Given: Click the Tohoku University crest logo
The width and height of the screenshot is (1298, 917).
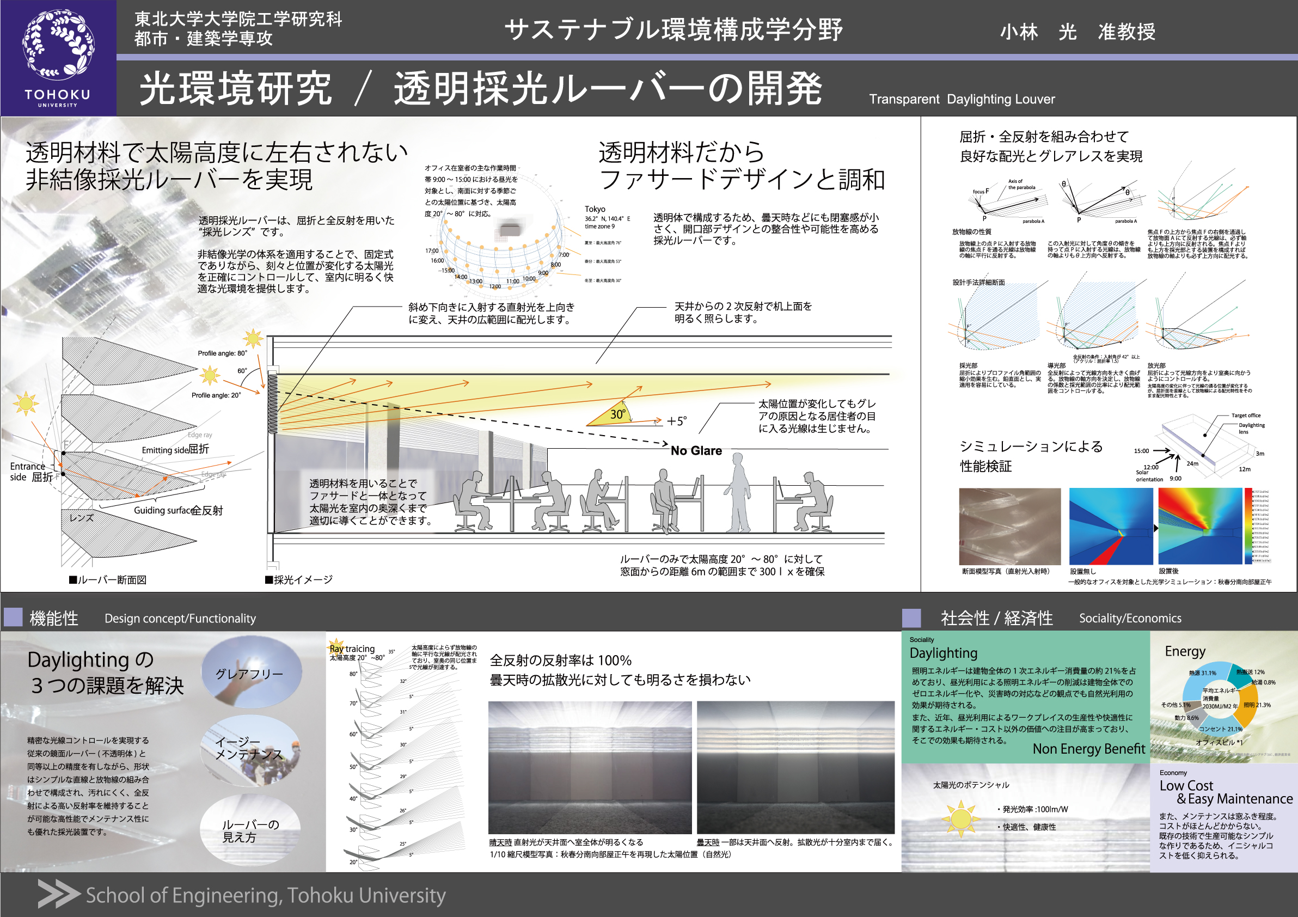Looking at the screenshot, I should (x=58, y=44).
